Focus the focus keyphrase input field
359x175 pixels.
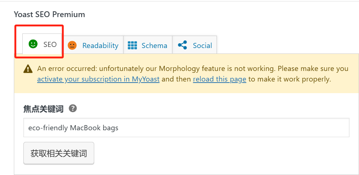point(186,128)
